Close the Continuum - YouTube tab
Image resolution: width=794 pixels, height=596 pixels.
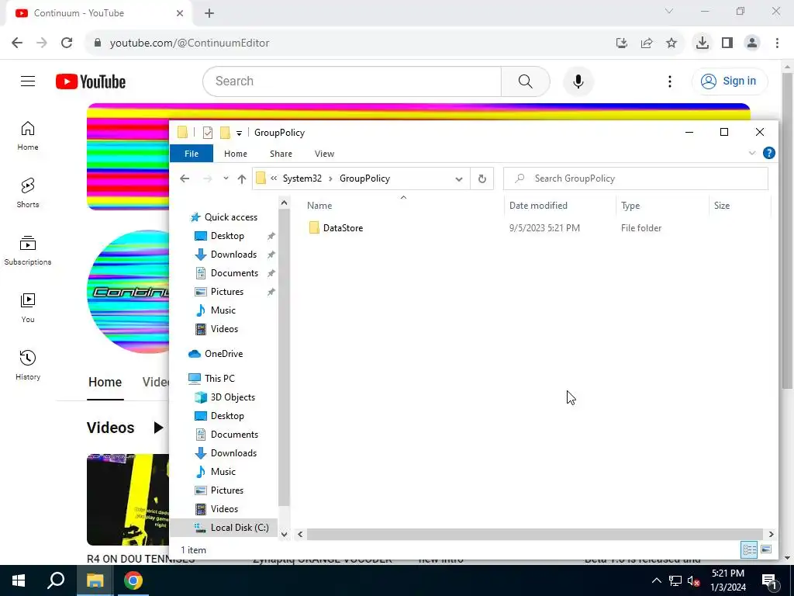180,13
